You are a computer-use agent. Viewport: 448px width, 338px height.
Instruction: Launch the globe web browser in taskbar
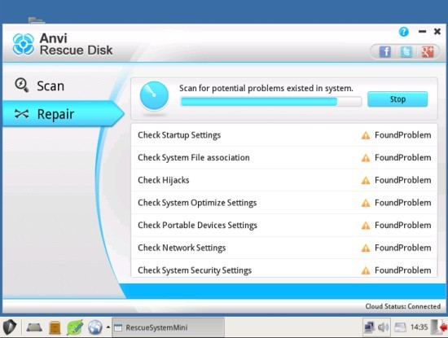tap(94, 327)
